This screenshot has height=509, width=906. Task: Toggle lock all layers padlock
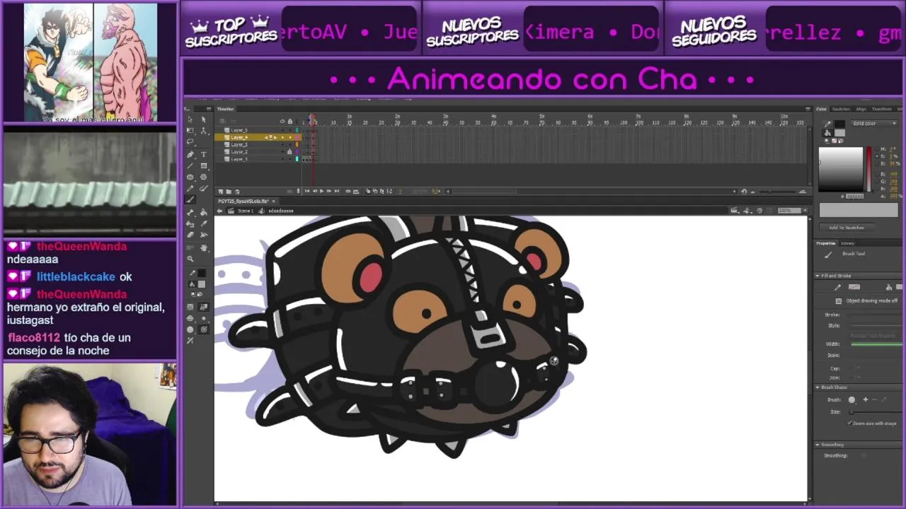click(289, 121)
